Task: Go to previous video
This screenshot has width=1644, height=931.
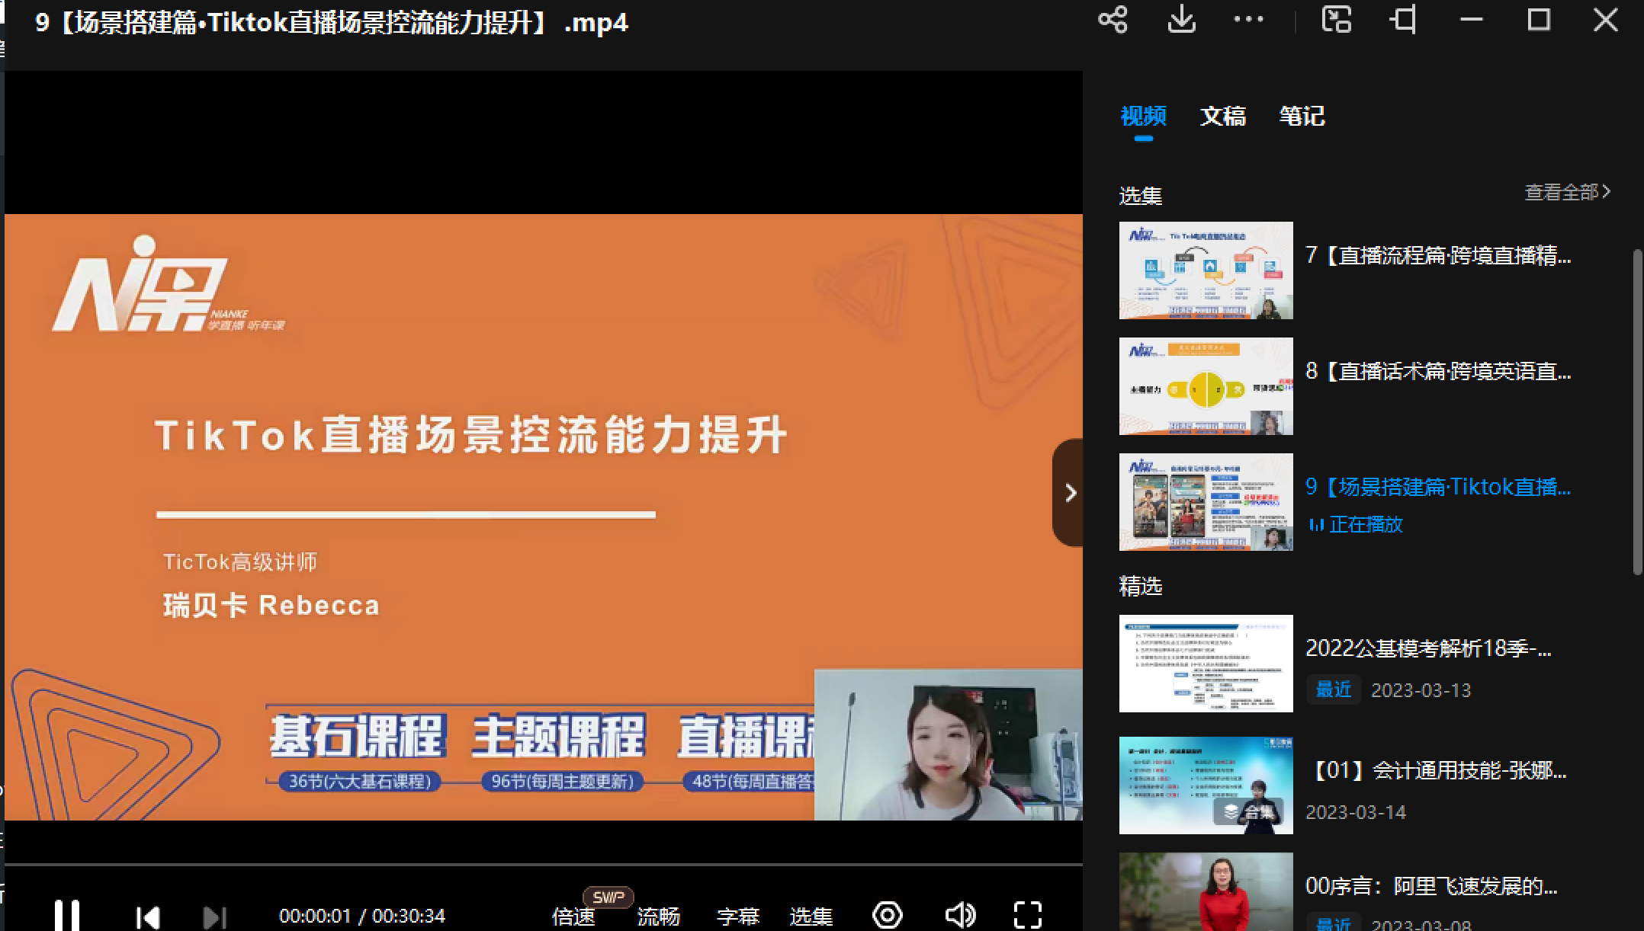Action: click(147, 917)
